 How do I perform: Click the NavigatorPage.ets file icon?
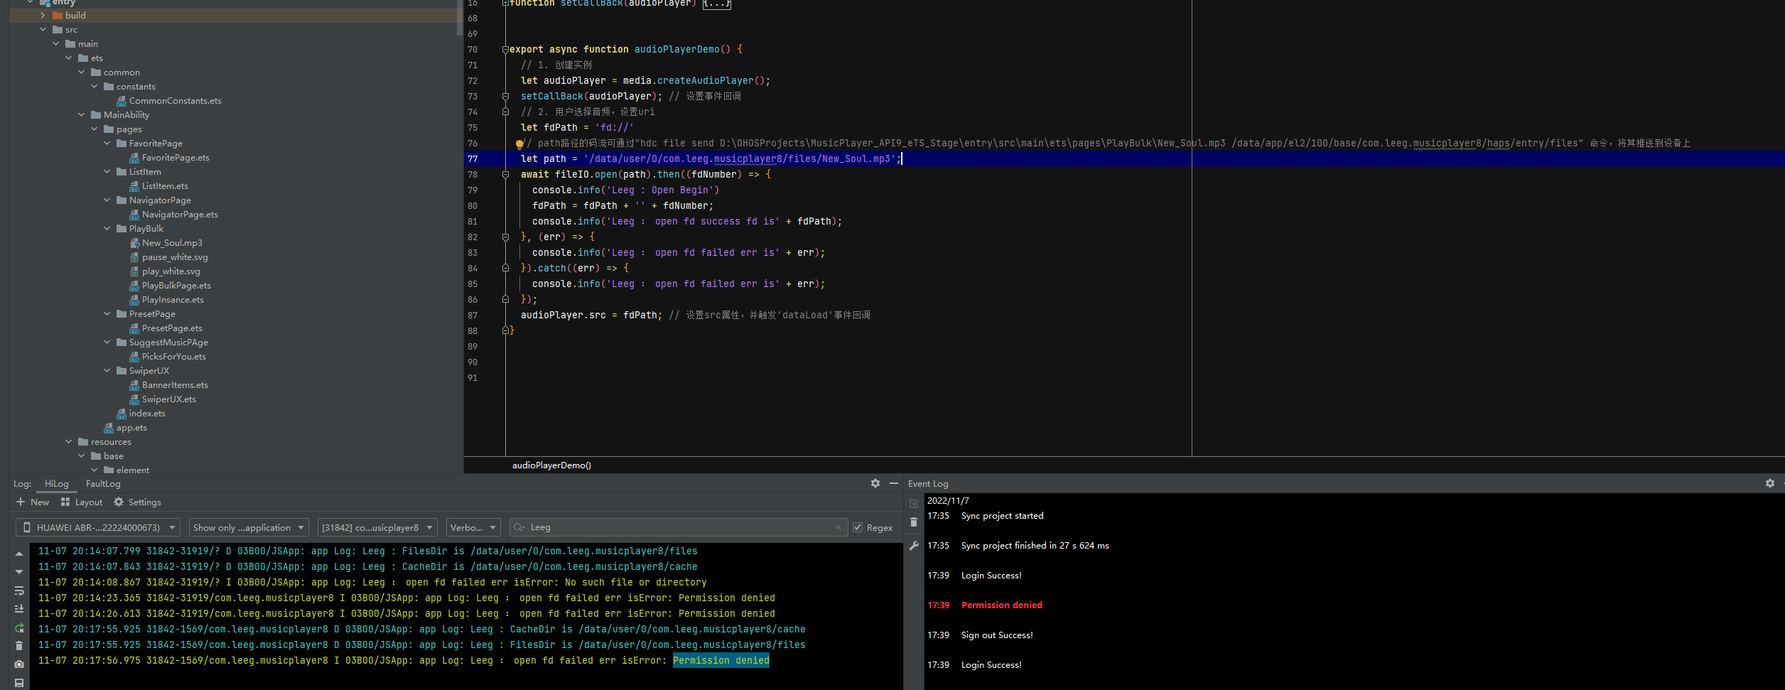(x=134, y=215)
